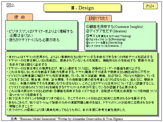This screenshot has width=163, height=122.
Task: Click the line starting 'デザイナーの仕事は考えの境界を広げ'
Action: pos(73,68)
